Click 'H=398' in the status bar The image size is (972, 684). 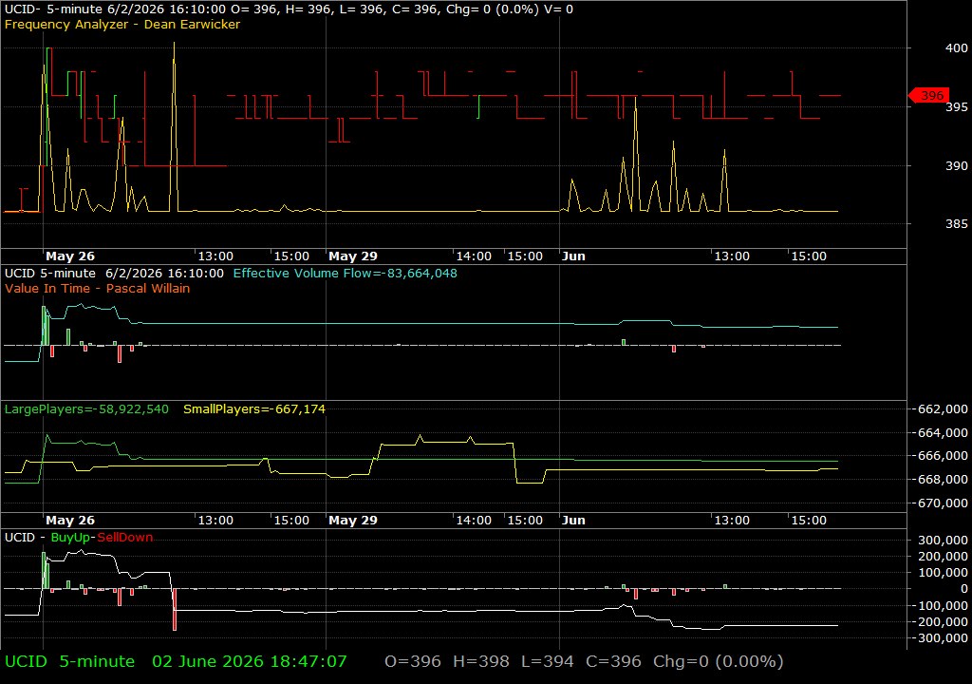[x=481, y=661]
